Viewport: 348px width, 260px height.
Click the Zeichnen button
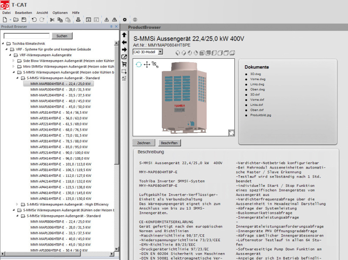coord(144,143)
